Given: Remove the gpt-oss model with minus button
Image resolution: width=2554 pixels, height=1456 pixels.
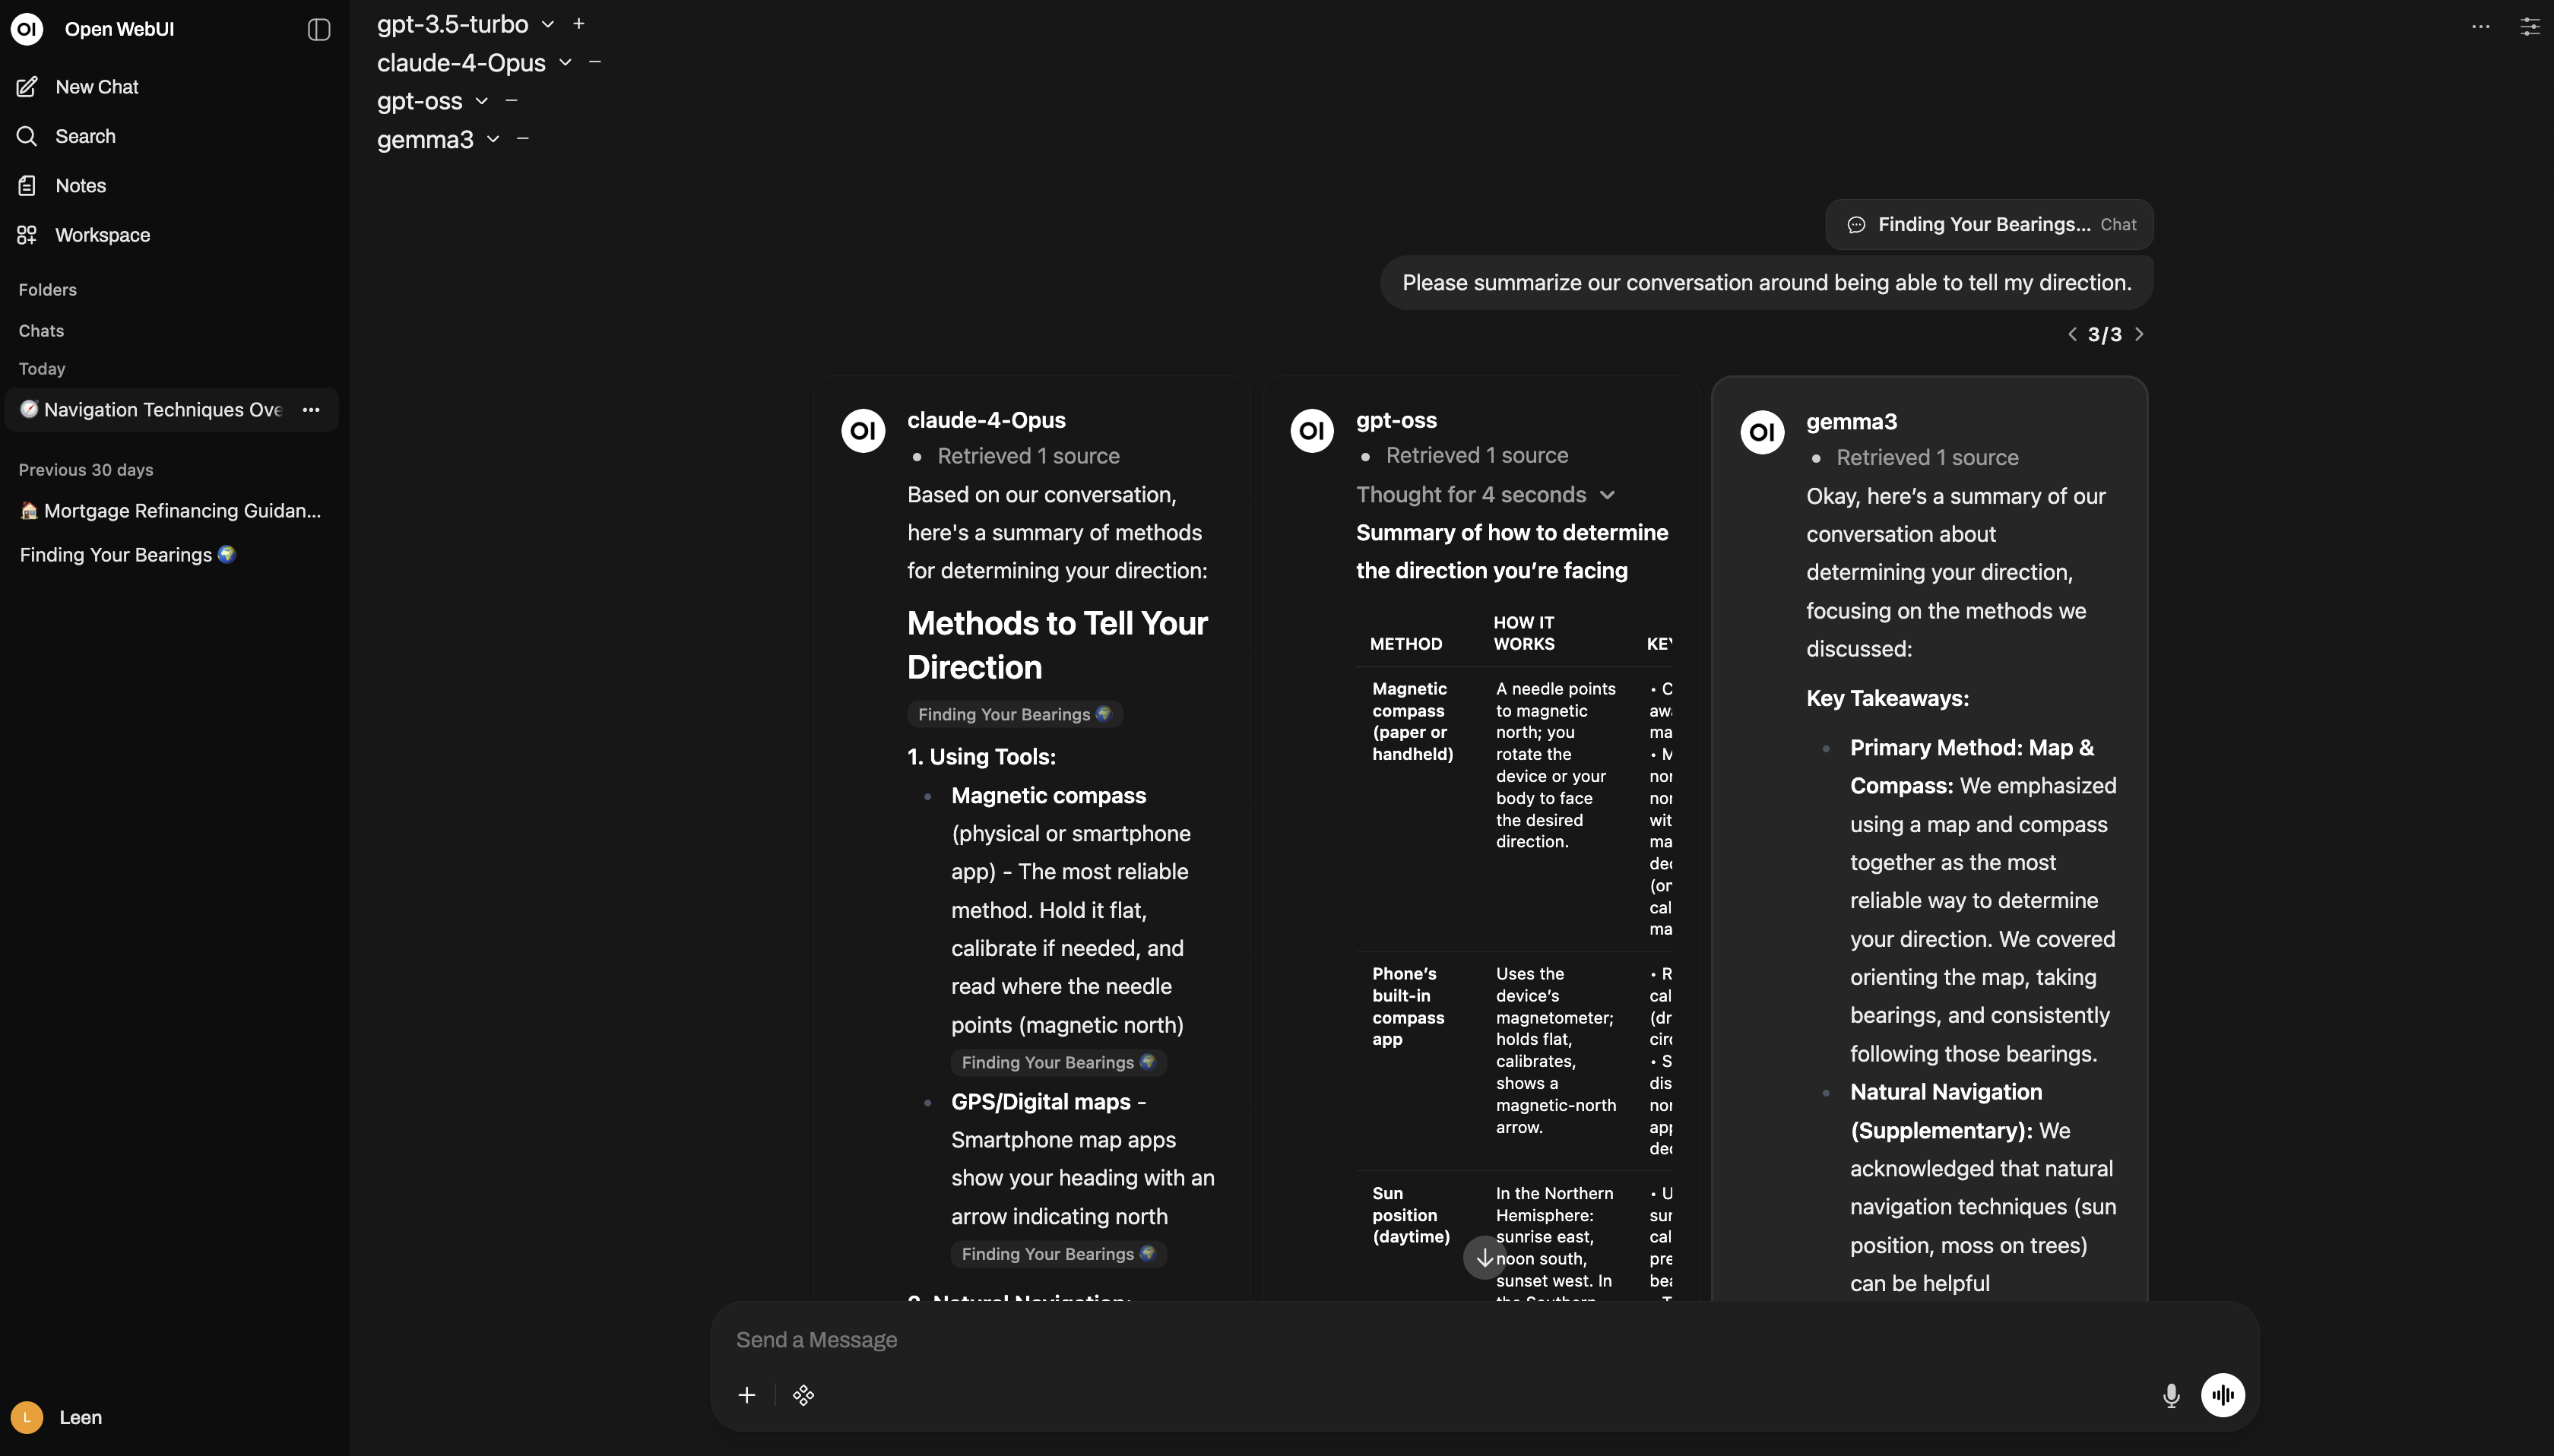Looking at the screenshot, I should (x=511, y=100).
